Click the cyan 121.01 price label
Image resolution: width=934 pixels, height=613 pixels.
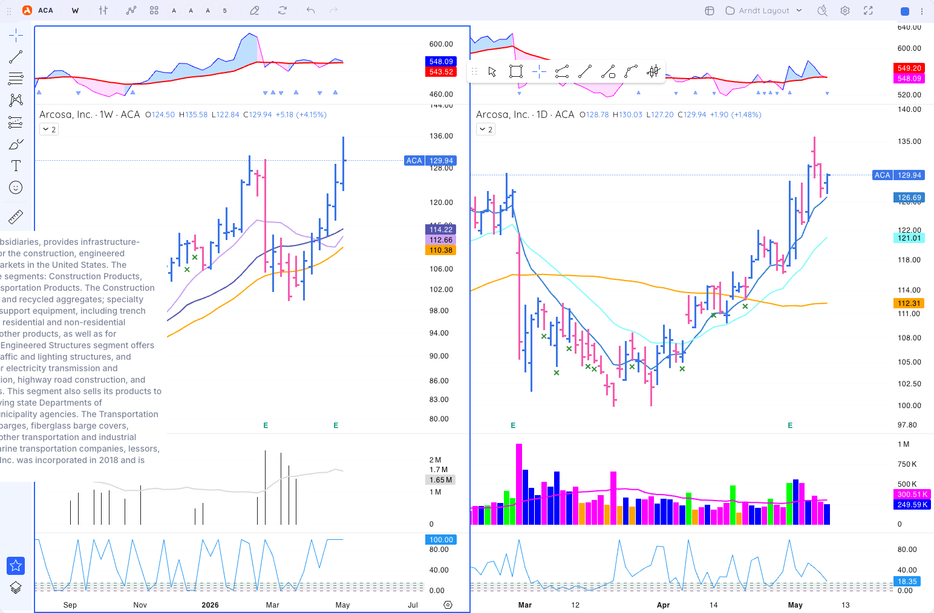tap(909, 238)
